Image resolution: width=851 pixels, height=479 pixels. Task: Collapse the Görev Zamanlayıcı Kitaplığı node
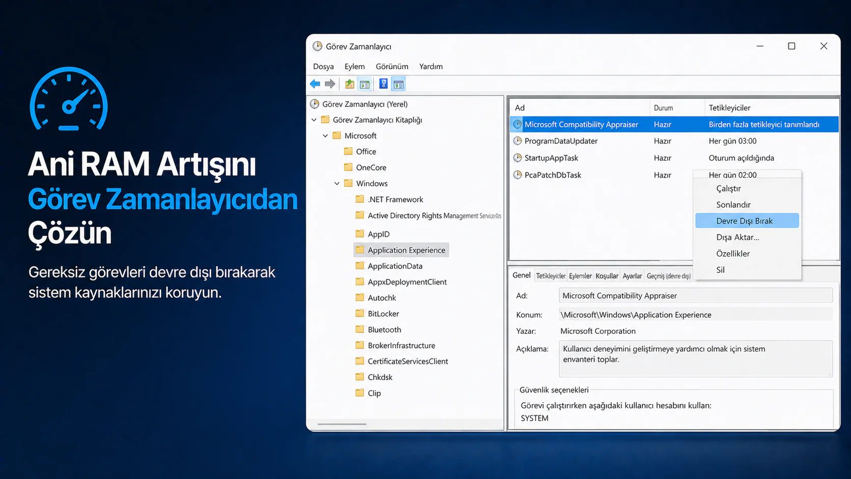[x=314, y=120]
